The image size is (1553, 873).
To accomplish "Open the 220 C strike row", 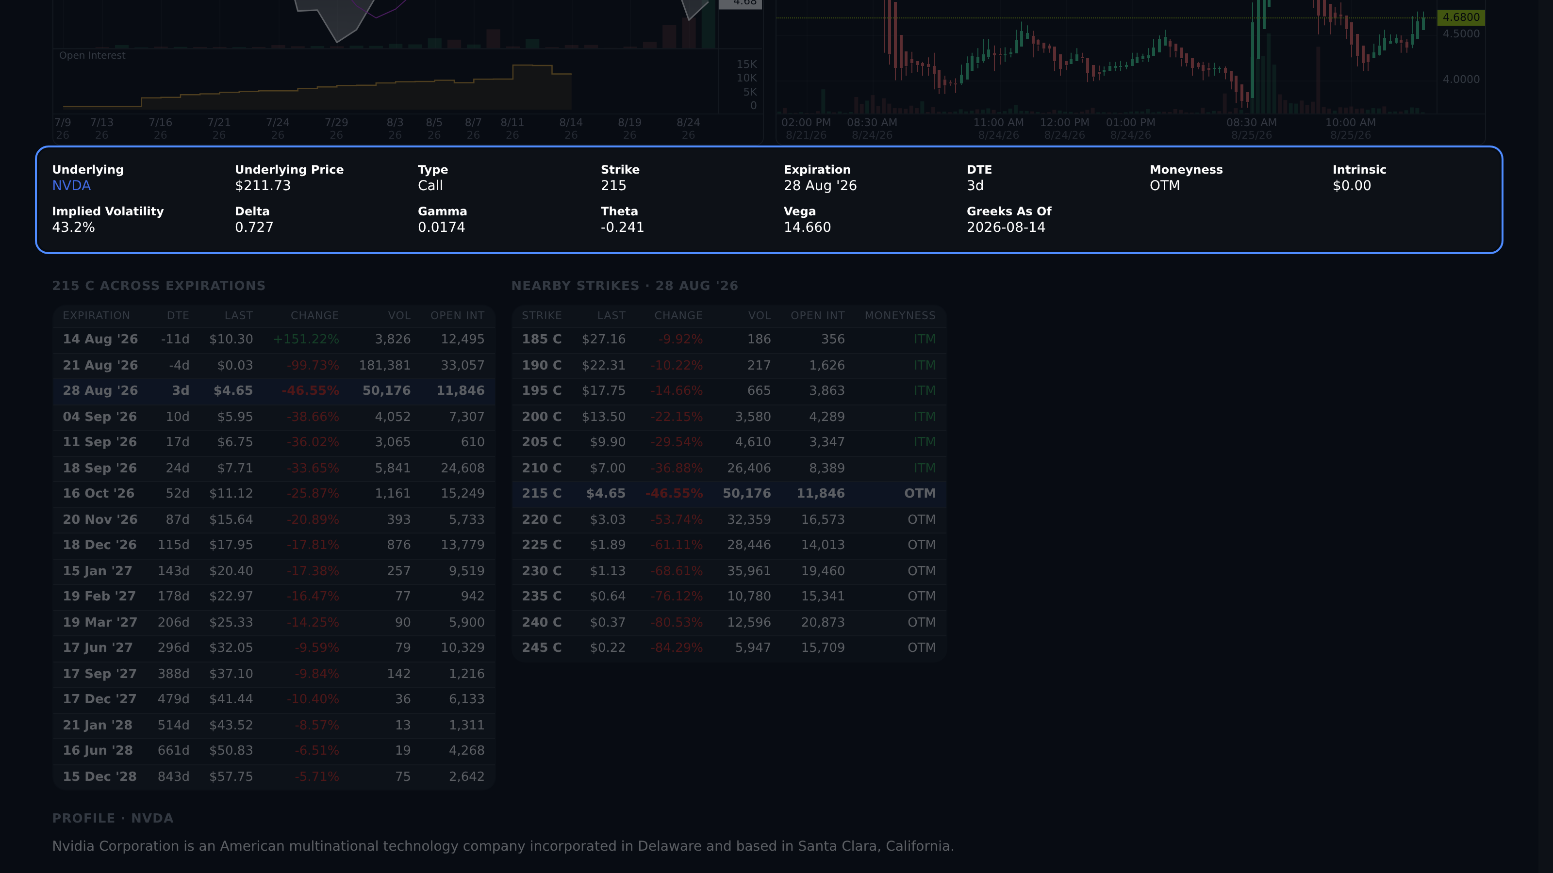I will pyautogui.click(x=729, y=519).
